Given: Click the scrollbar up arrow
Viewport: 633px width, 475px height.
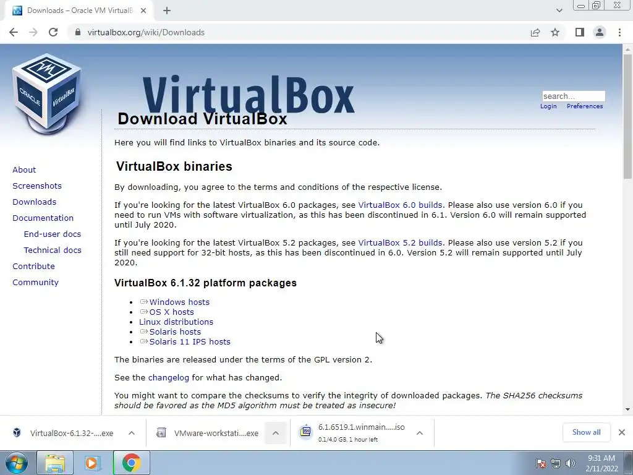Looking at the screenshot, I should [627, 49].
